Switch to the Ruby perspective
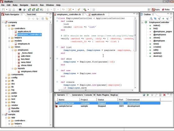 click(x=166, y=10)
